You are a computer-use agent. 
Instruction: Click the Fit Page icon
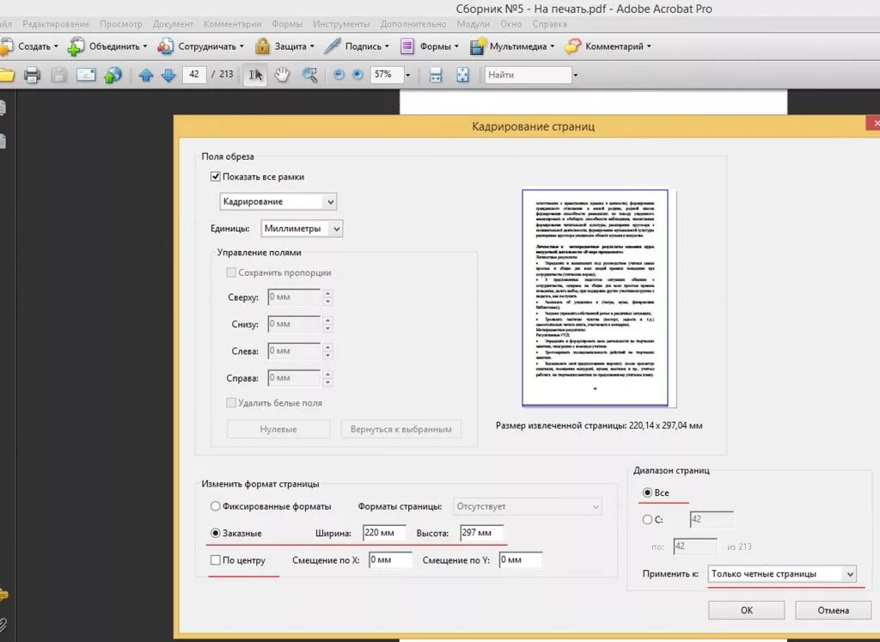462,75
